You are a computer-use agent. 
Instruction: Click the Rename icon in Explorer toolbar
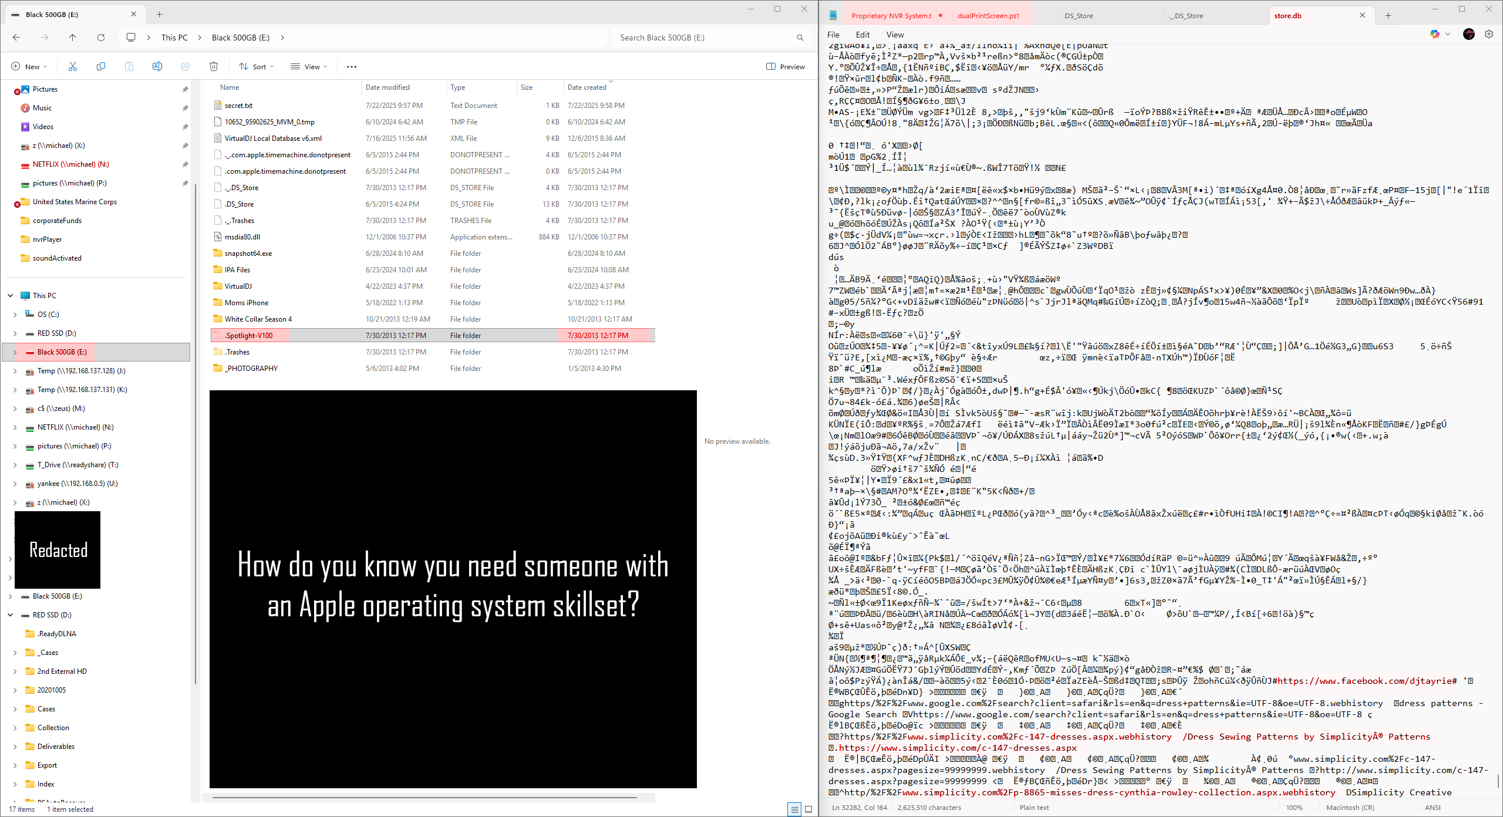[157, 67]
